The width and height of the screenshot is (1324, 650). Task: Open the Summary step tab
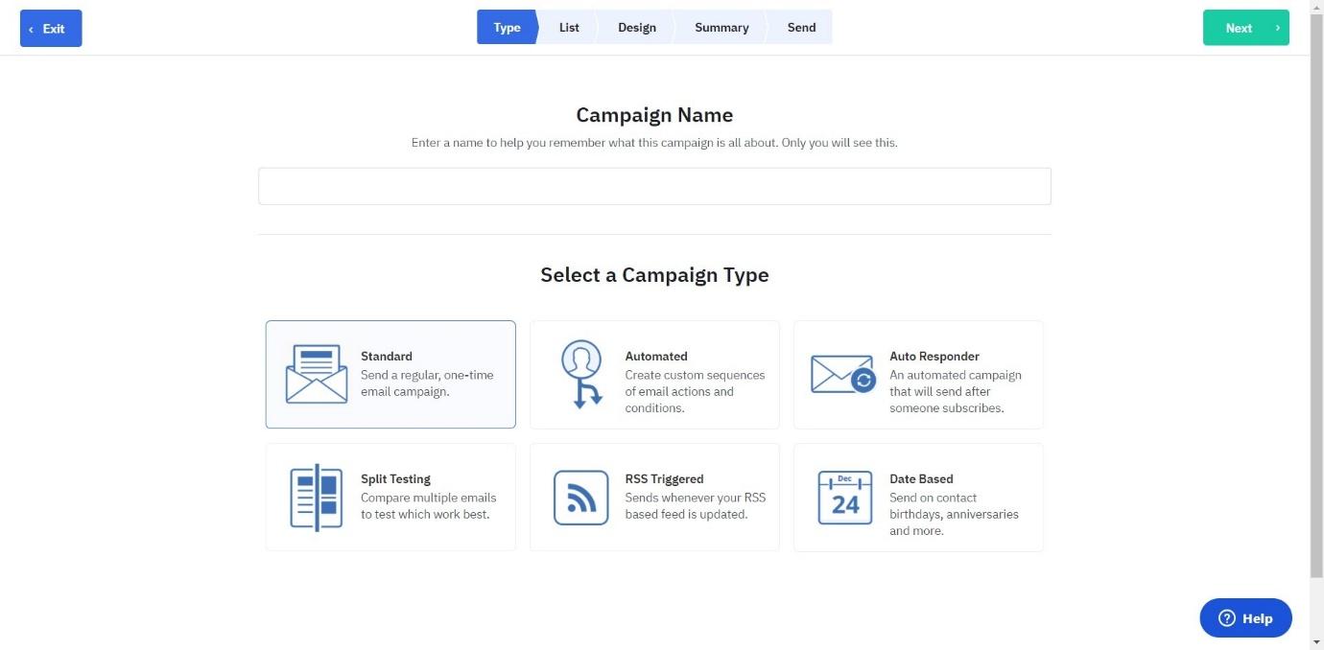coord(721,27)
